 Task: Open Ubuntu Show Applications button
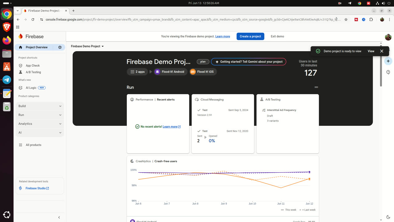[7, 215]
